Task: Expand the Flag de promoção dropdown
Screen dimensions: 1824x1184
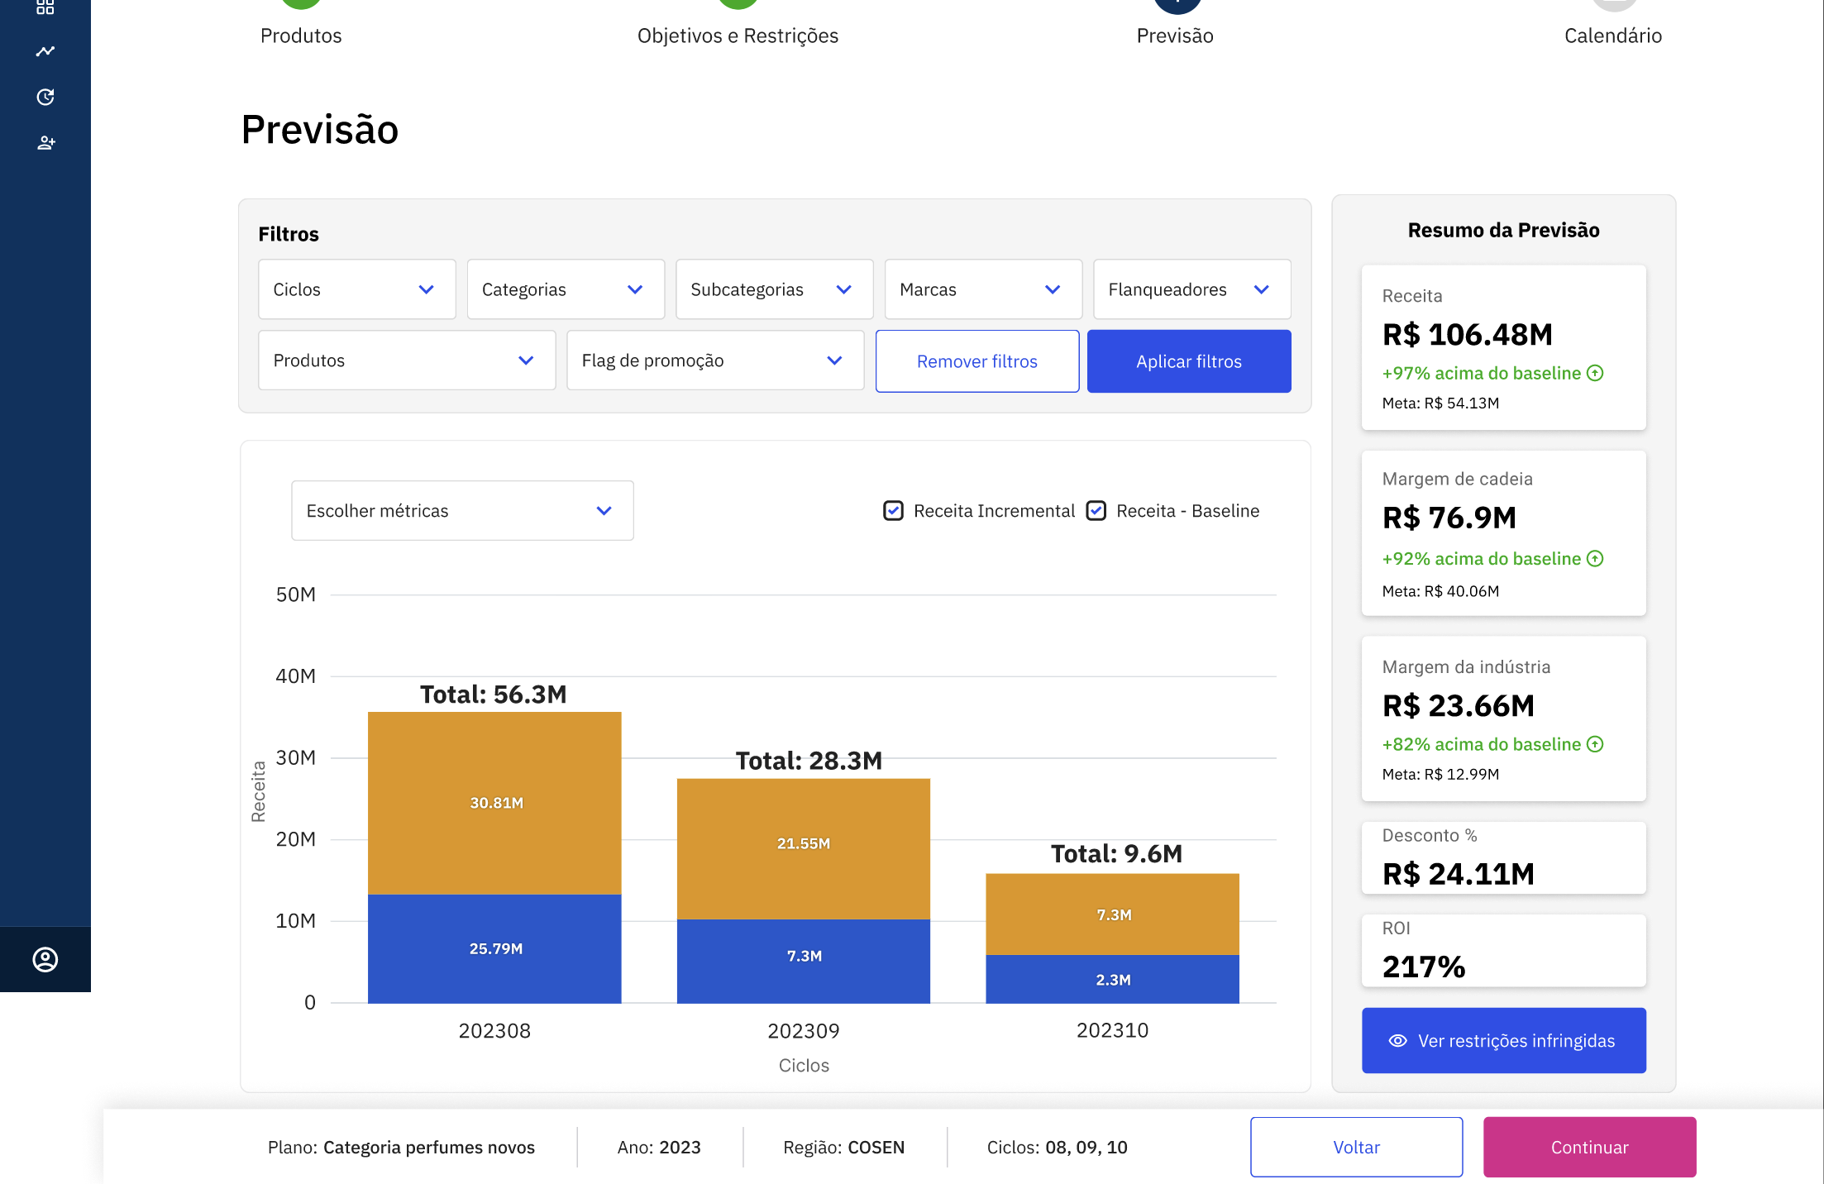Action: point(714,360)
